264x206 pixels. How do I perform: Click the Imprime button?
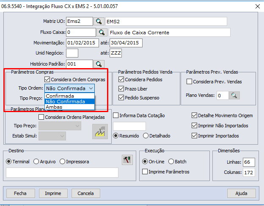click(x=53, y=193)
